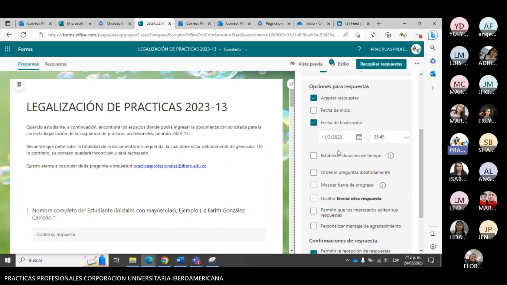The image size is (507, 285).
Task: Click the Forms home label in header
Action: pos(25,49)
